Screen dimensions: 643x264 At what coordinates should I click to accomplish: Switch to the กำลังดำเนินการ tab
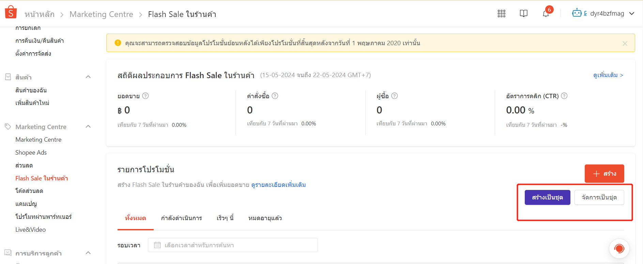[181, 218]
